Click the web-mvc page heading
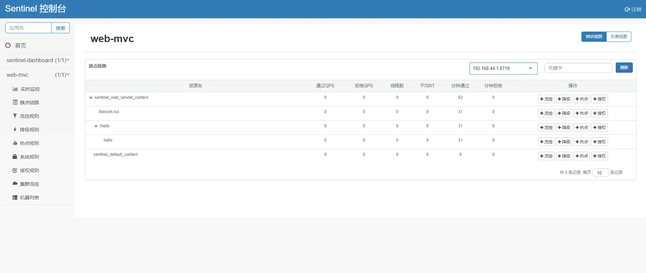The height and width of the screenshot is (273, 646). click(x=112, y=39)
